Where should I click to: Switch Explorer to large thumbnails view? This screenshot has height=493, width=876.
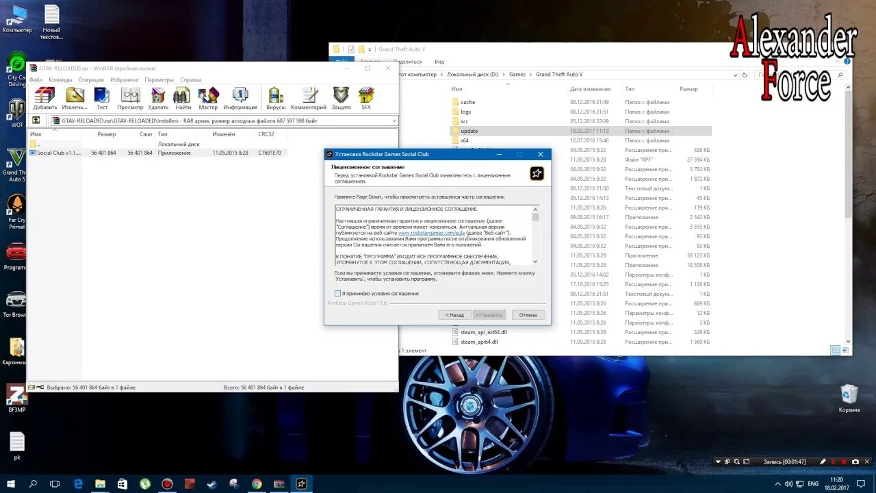[845, 350]
